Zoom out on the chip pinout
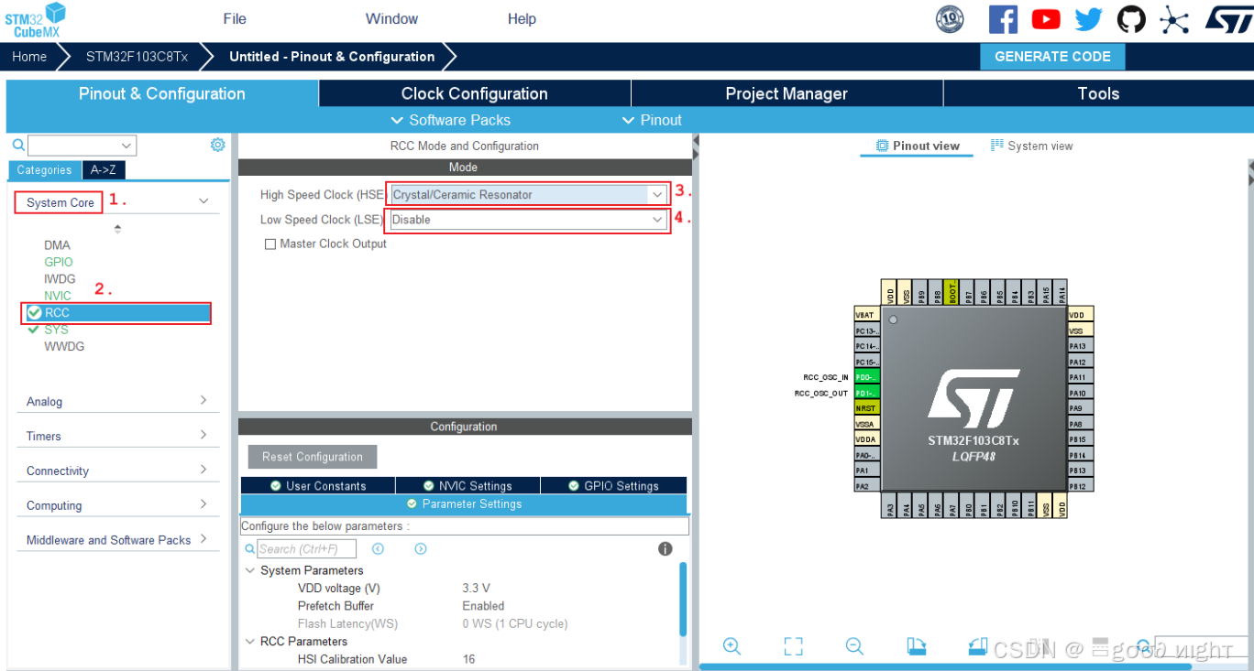 tap(854, 646)
